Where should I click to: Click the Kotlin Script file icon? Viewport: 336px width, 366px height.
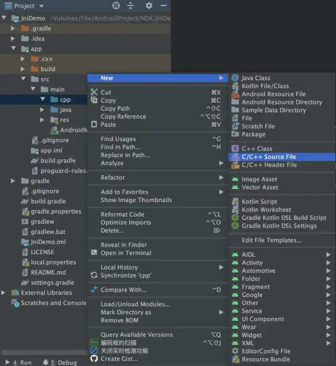point(235,202)
